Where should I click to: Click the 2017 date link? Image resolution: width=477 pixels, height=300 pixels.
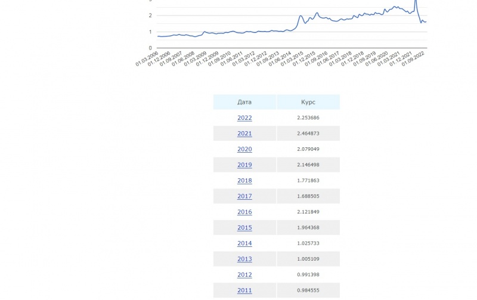point(244,196)
